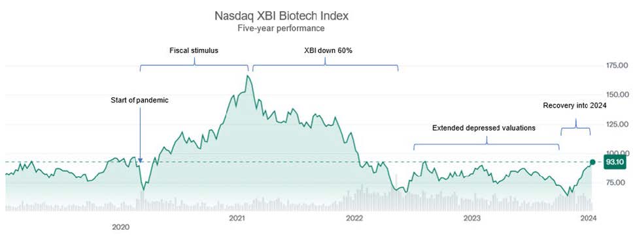633x235 pixels.
Task: Select the Fiscal stimulus annotation label
Action: click(194, 51)
